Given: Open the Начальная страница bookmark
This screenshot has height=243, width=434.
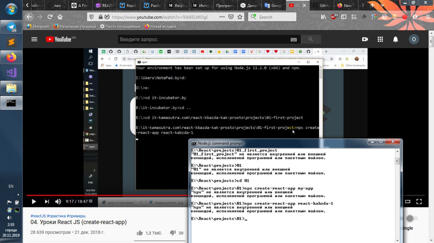Looking at the screenshot, I should [x=75, y=26].
